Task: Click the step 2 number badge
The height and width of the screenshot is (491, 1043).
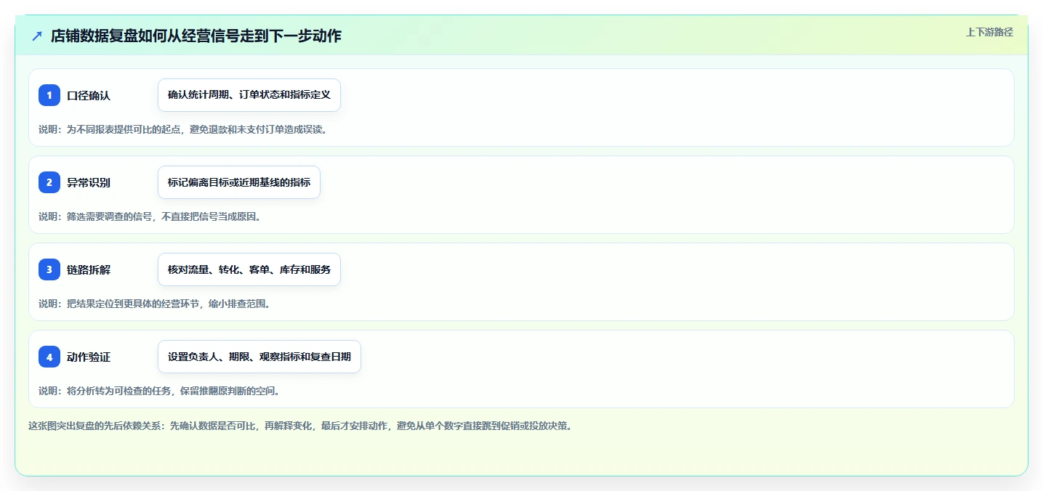Action: [49, 182]
